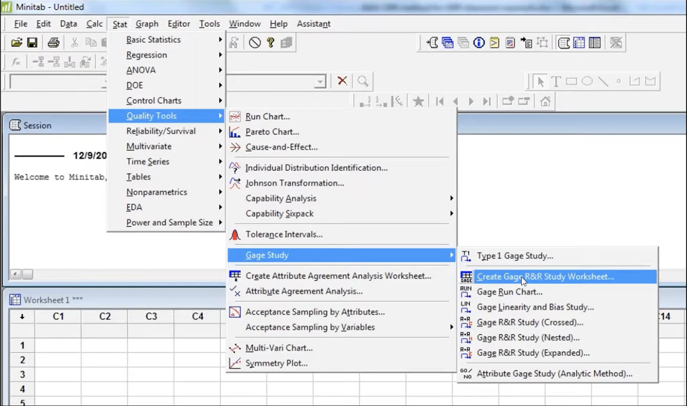Select column header C2 in worksheet
This screenshot has width=687, height=406.
[x=105, y=316]
